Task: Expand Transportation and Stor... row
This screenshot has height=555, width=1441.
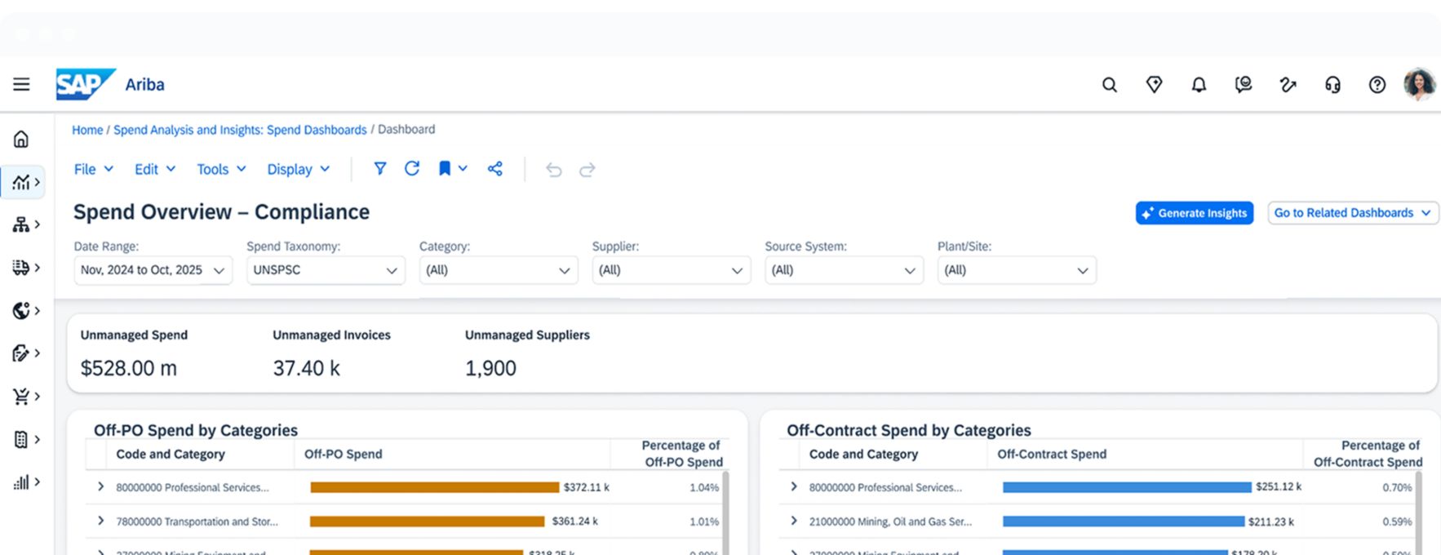Action: click(100, 521)
